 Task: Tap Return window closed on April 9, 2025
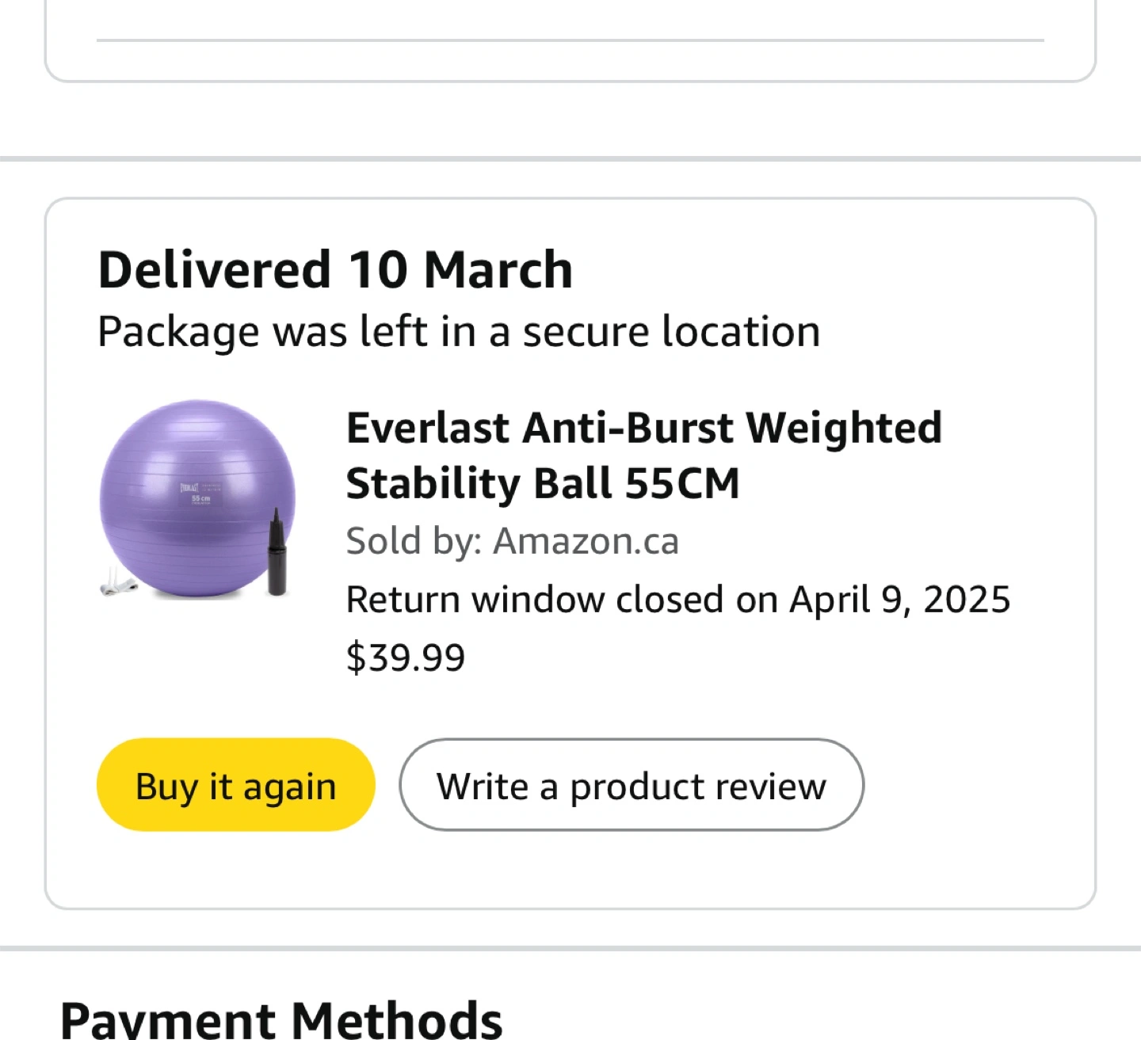[678, 600]
